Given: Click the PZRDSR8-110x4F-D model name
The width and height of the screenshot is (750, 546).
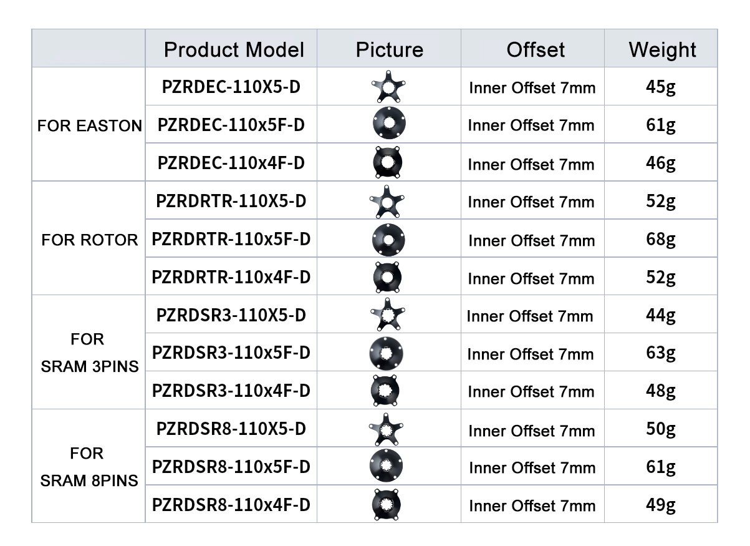Looking at the screenshot, I should (x=231, y=504).
